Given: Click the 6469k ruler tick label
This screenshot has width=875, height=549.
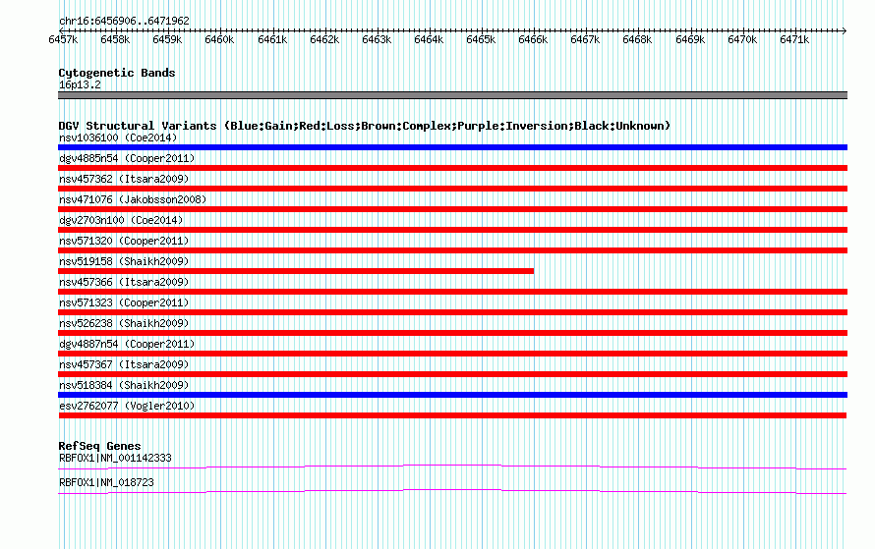Looking at the screenshot, I should (x=690, y=39).
